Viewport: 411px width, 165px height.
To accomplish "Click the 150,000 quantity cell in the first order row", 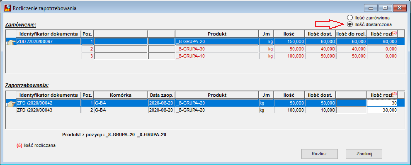I will [x=289, y=41].
